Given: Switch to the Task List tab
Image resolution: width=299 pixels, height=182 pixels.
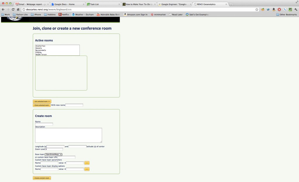Looking at the screenshot, I should coord(103,4).
